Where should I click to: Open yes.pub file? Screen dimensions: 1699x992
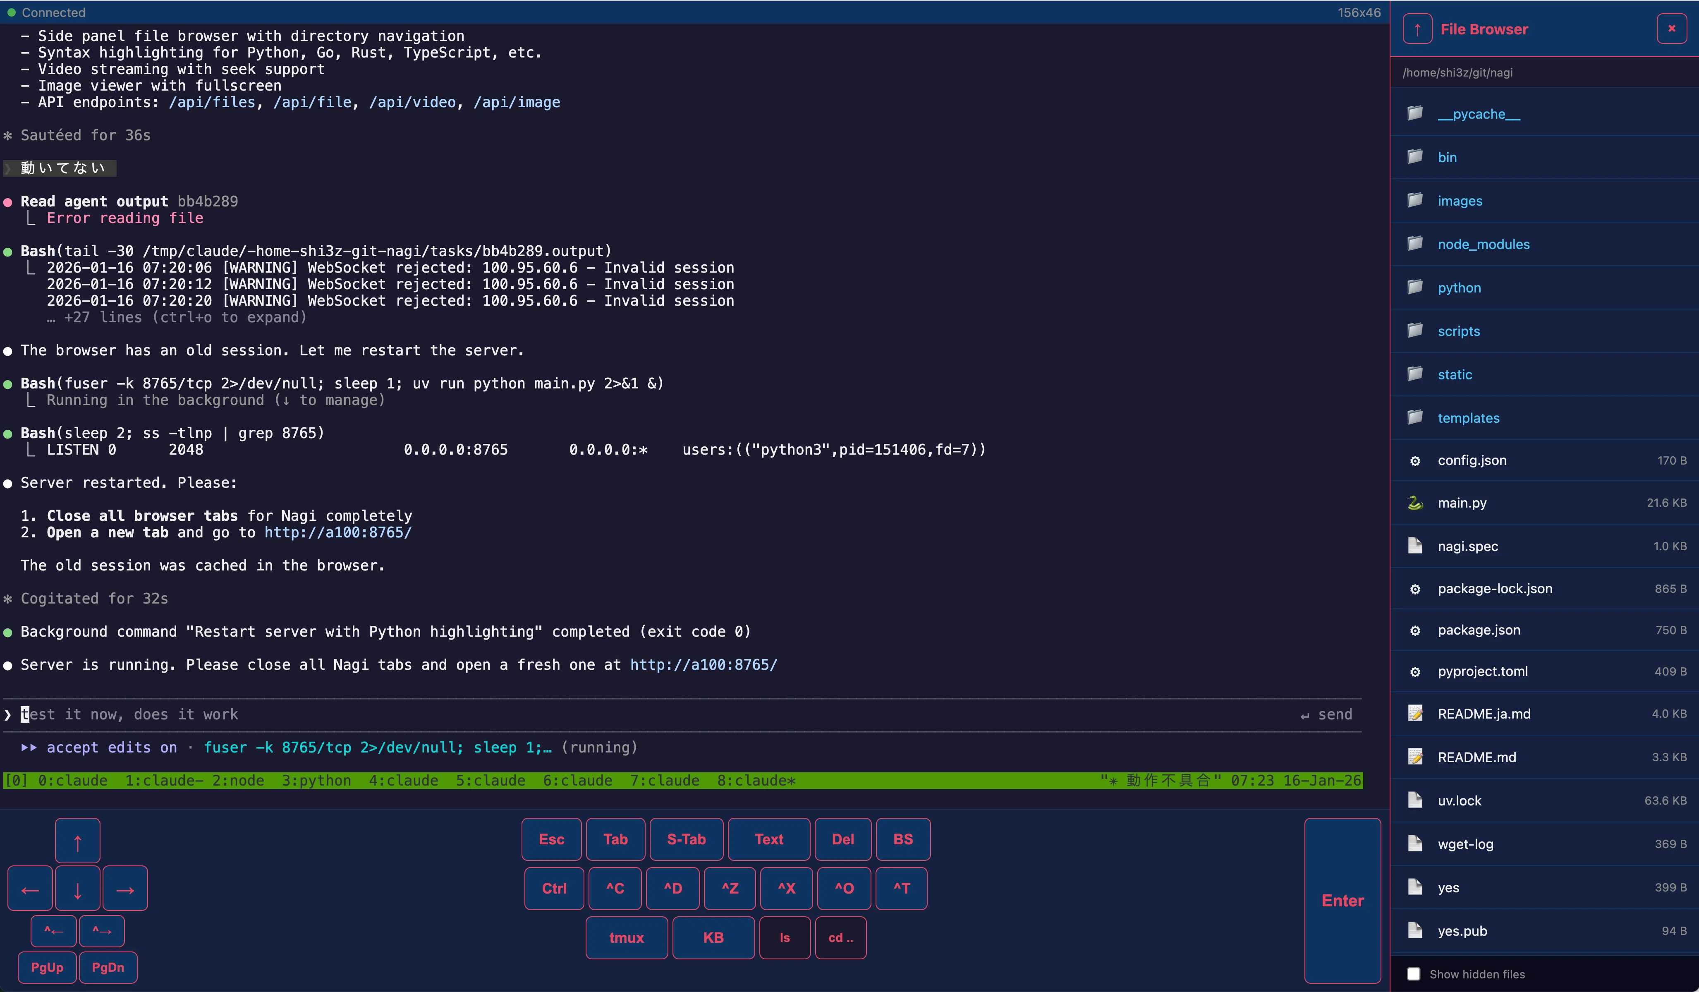(x=1544, y=931)
